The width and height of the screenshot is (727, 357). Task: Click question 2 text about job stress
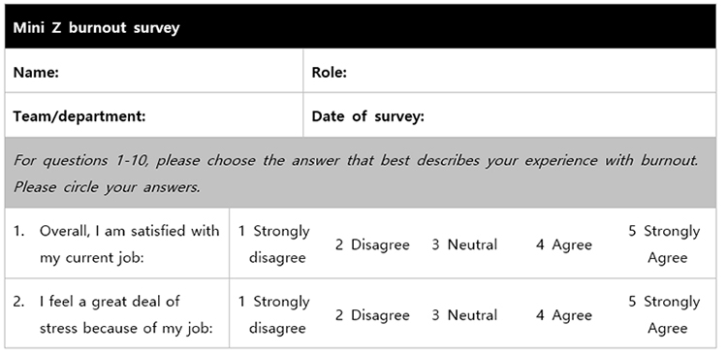tap(126, 314)
